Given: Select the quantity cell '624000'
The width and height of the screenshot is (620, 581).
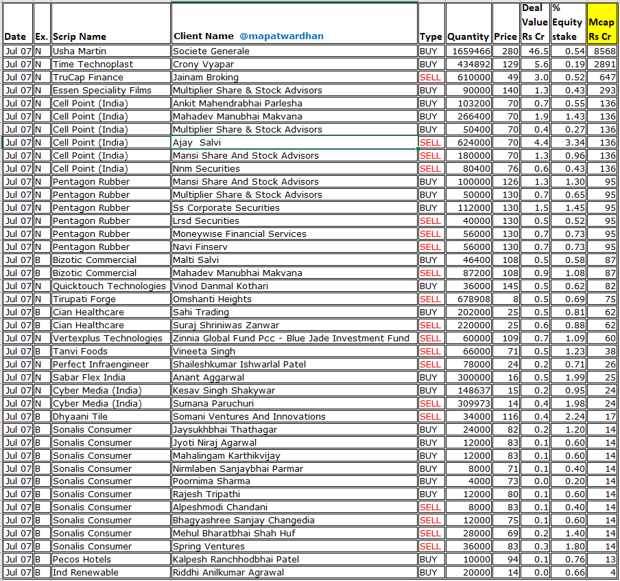Looking at the screenshot, I should [x=468, y=143].
